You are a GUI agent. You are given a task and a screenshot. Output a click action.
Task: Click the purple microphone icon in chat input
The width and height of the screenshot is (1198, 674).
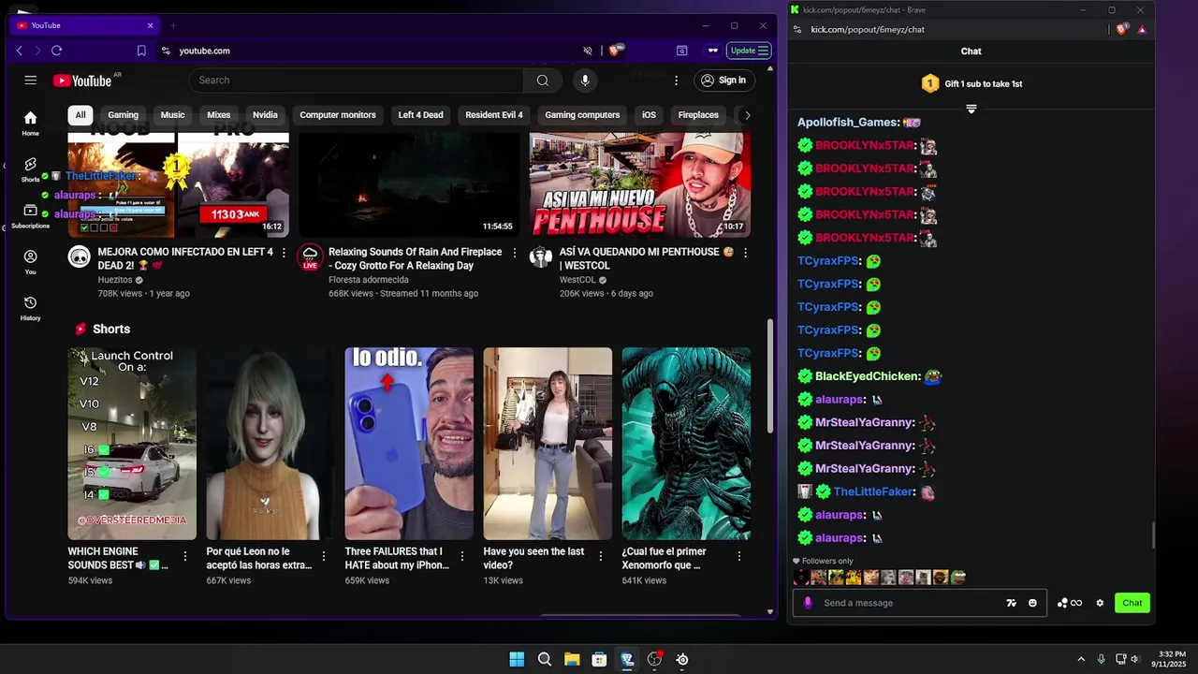coord(808,603)
